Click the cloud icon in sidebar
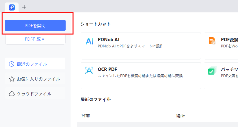The width and height of the screenshot is (238, 127). [12, 94]
